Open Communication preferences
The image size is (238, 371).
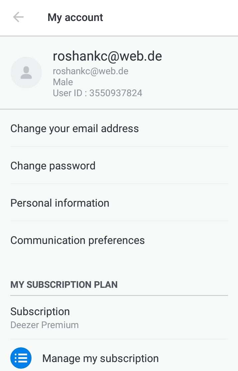click(119, 240)
